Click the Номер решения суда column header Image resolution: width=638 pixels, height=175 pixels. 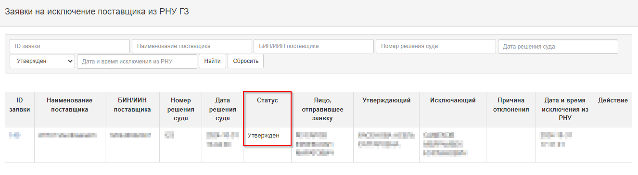(181, 109)
